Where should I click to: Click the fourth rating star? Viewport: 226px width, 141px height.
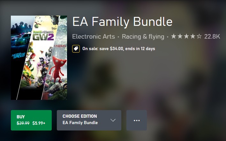(193, 36)
